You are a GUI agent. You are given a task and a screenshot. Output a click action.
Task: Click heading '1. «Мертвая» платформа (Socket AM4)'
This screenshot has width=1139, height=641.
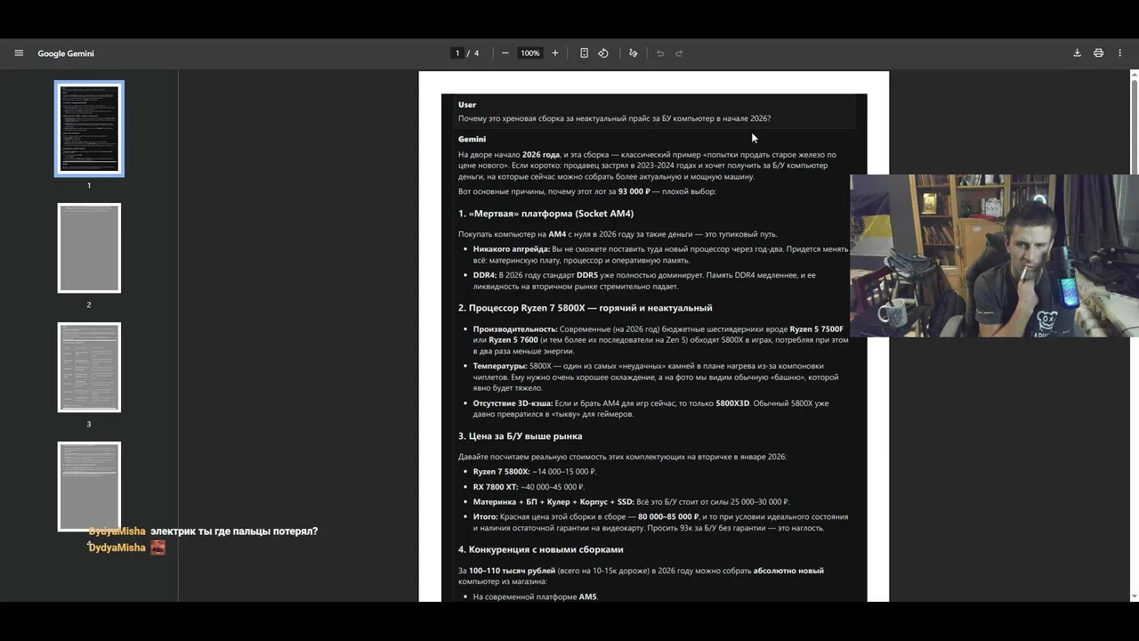coord(545,214)
